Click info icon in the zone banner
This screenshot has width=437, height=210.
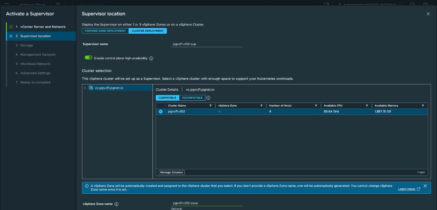point(87,186)
